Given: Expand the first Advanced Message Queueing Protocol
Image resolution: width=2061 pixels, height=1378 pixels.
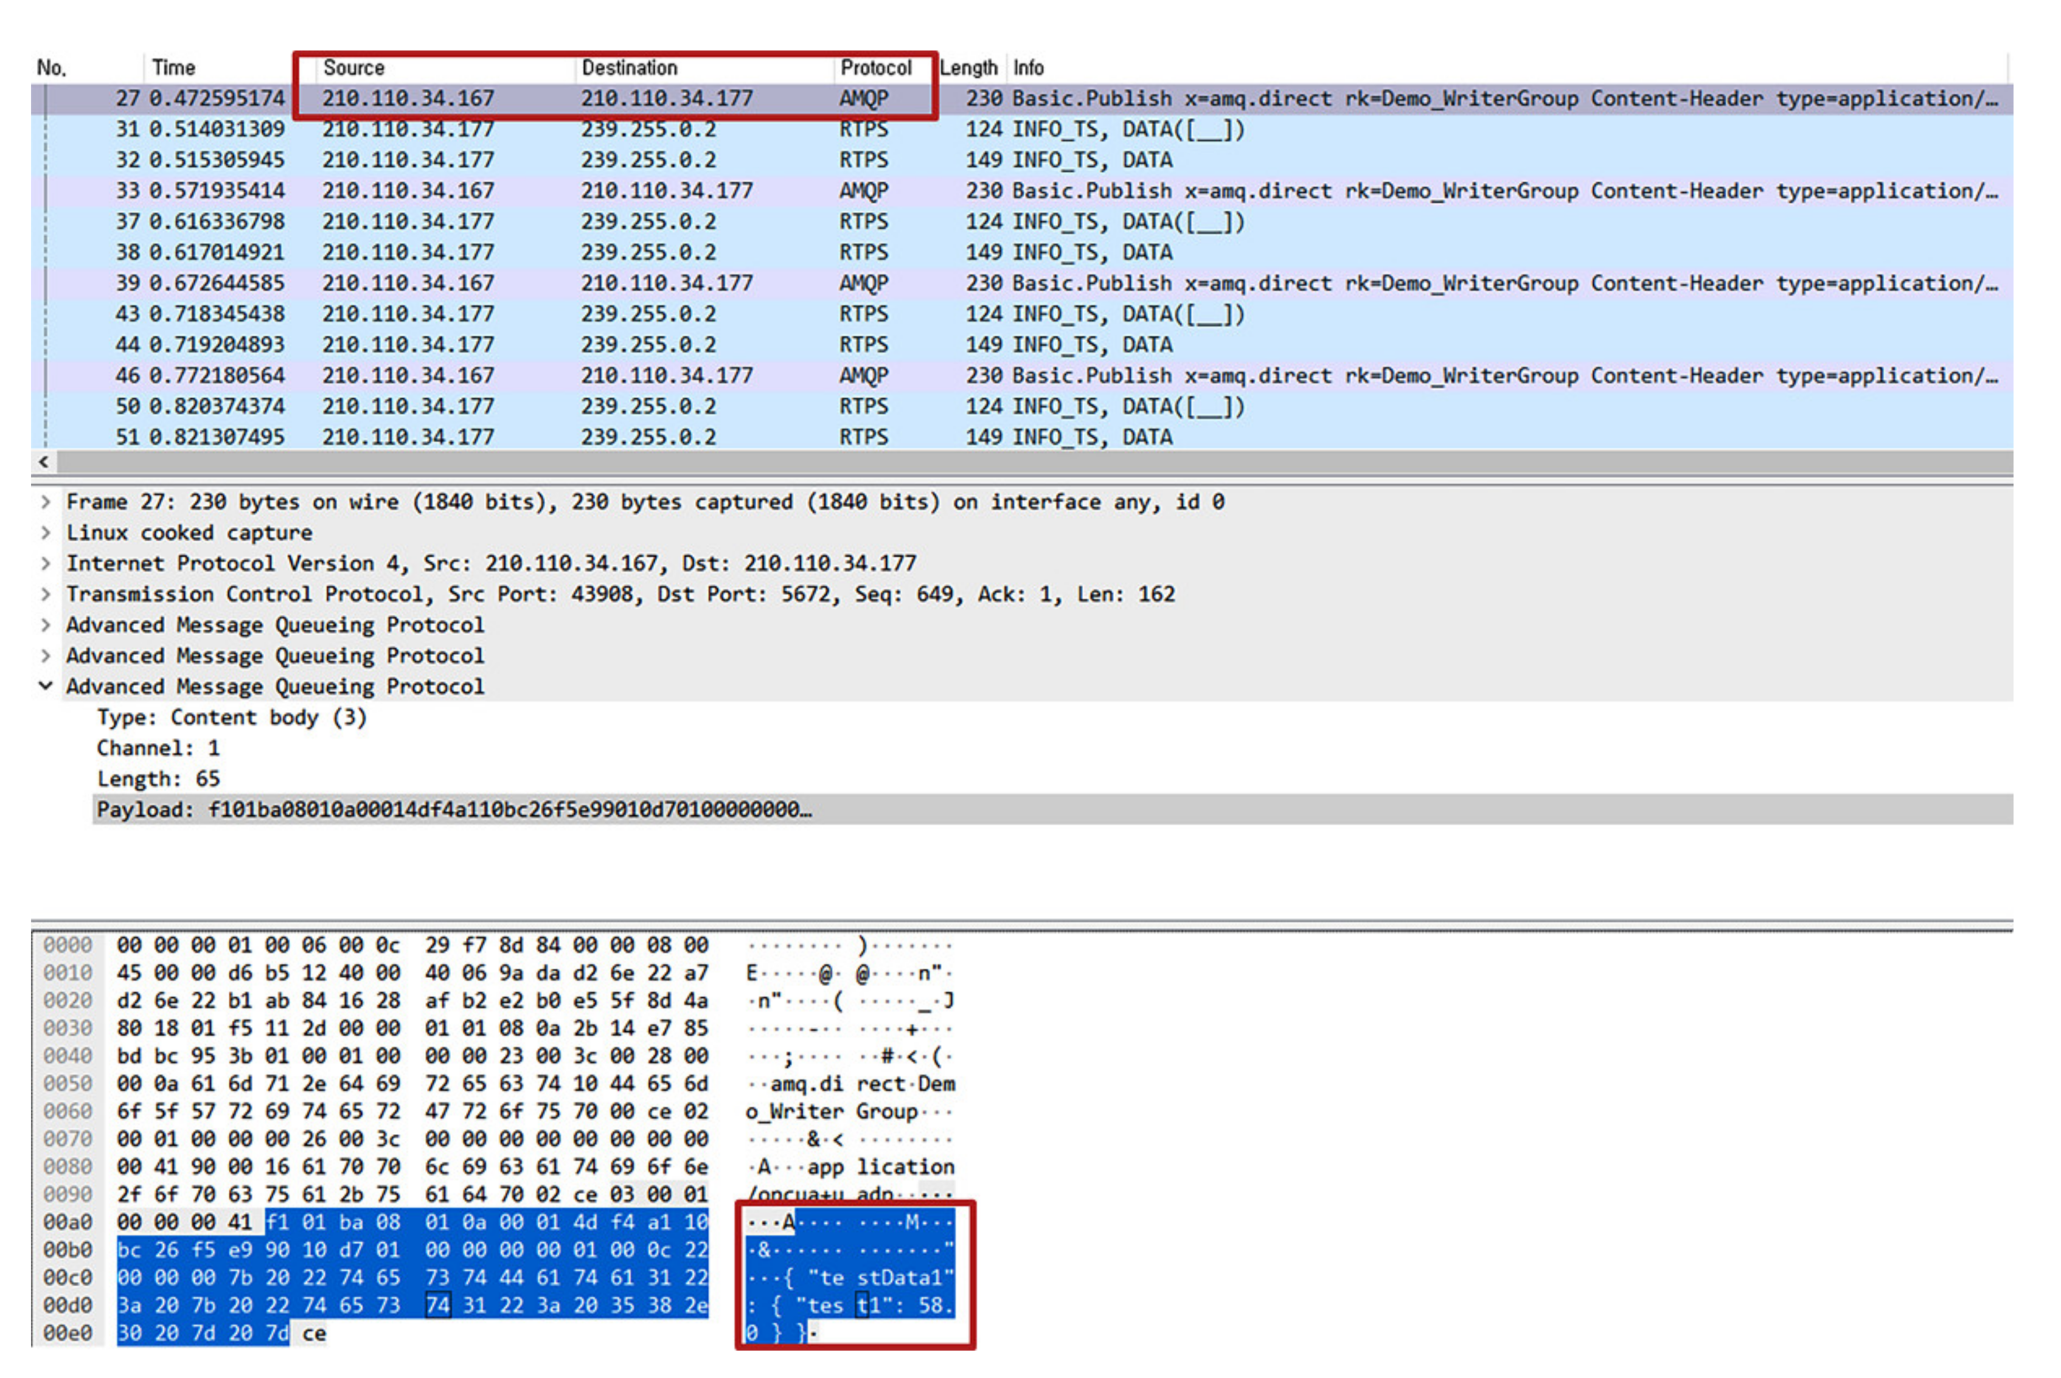Looking at the screenshot, I should 46,625.
